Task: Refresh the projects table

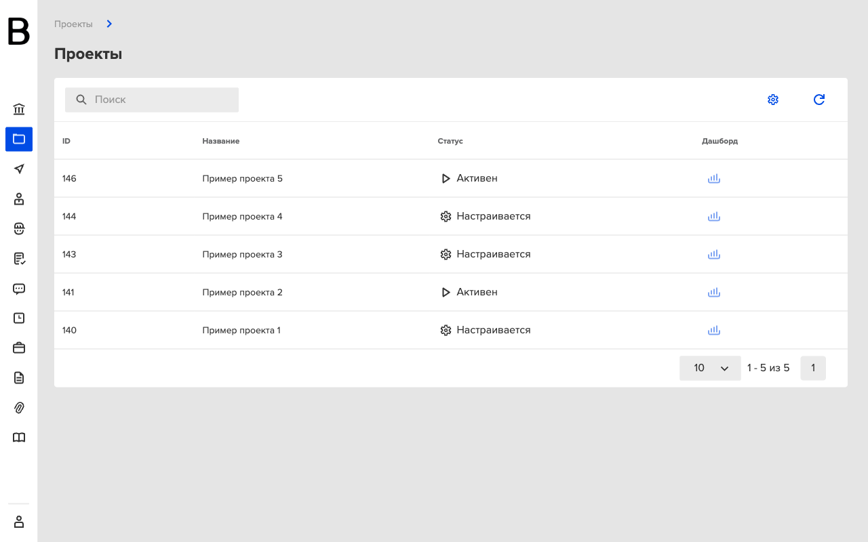Action: pos(819,100)
